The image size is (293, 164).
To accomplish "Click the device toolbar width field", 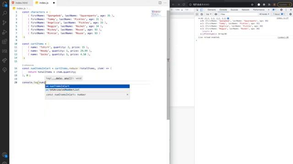I will pos(177,10).
